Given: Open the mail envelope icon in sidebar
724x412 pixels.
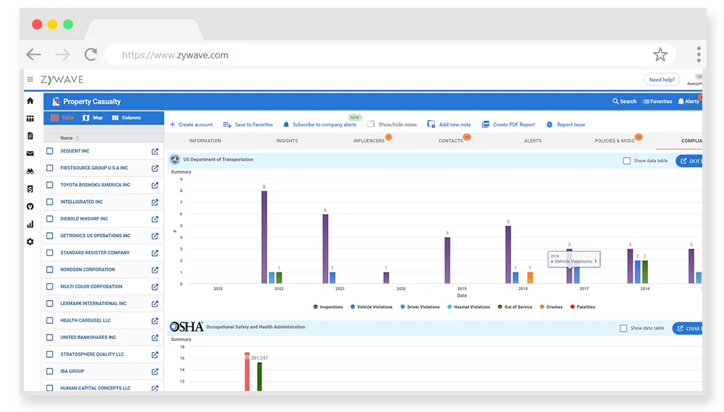Looking at the screenshot, I should pyautogui.click(x=30, y=153).
